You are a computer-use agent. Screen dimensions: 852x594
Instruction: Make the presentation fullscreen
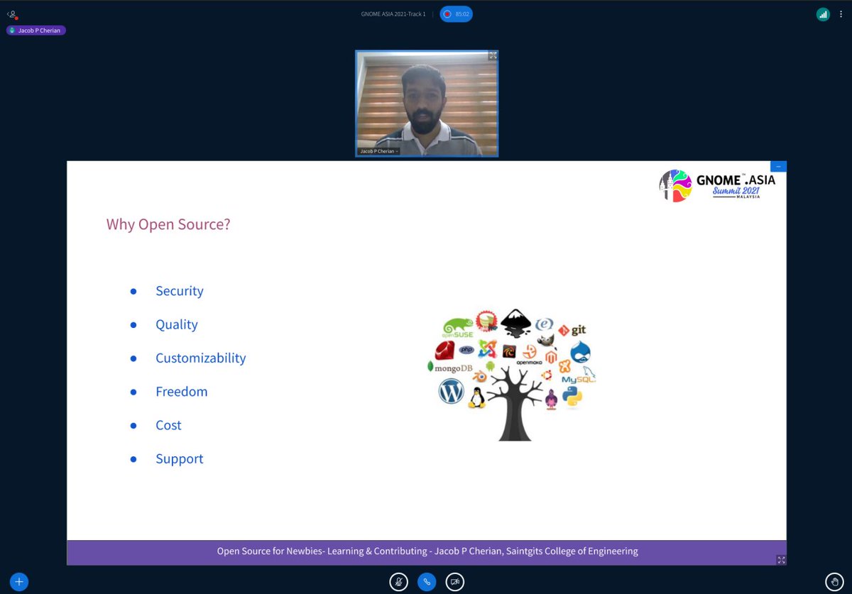pyautogui.click(x=781, y=559)
